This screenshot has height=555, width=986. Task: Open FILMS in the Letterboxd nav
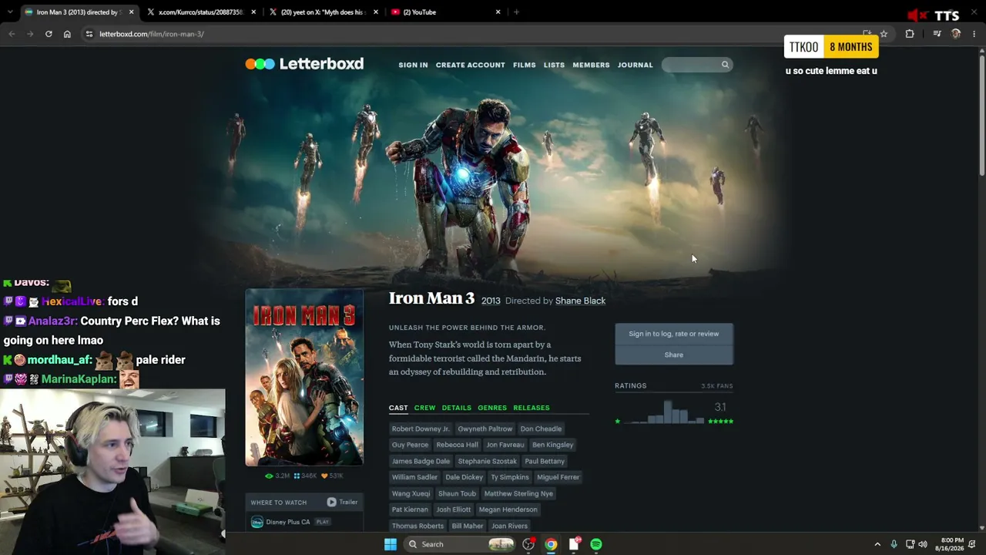point(525,65)
